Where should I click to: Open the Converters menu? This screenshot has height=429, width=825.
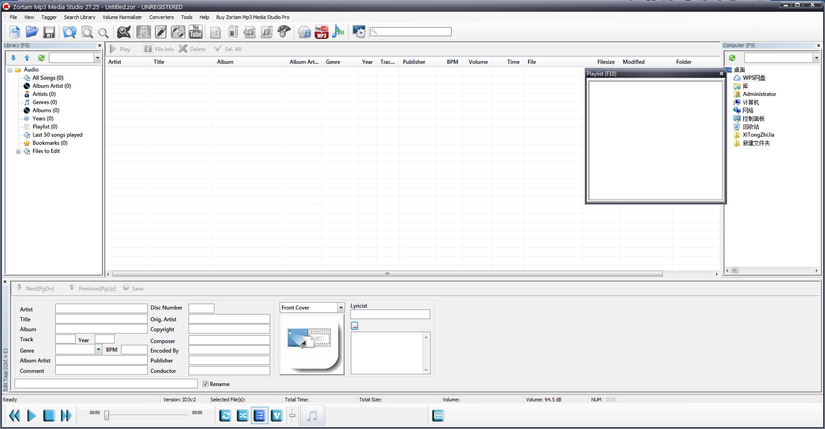click(x=161, y=17)
